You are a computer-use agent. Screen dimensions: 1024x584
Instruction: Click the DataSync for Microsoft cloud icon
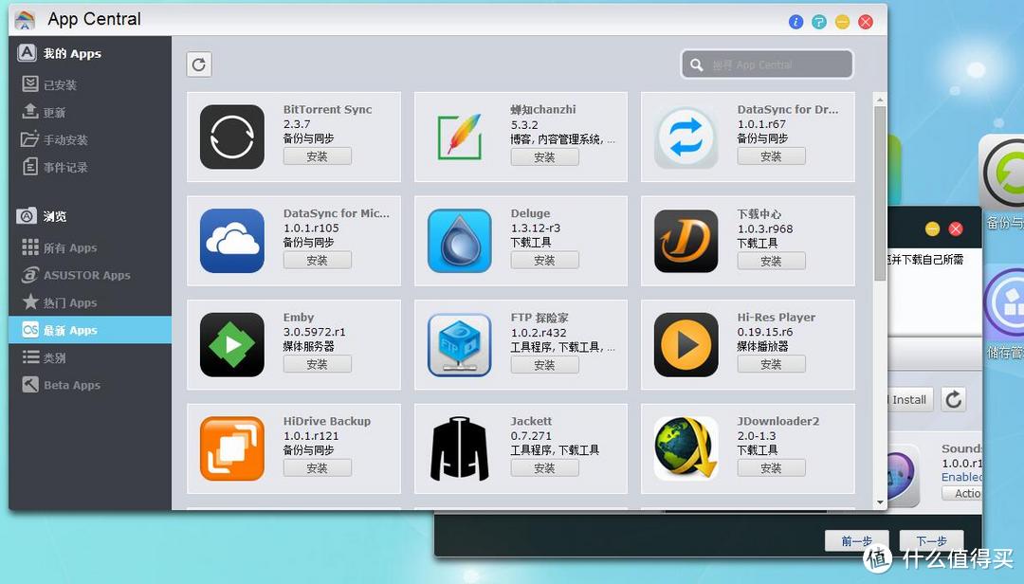[x=232, y=241]
